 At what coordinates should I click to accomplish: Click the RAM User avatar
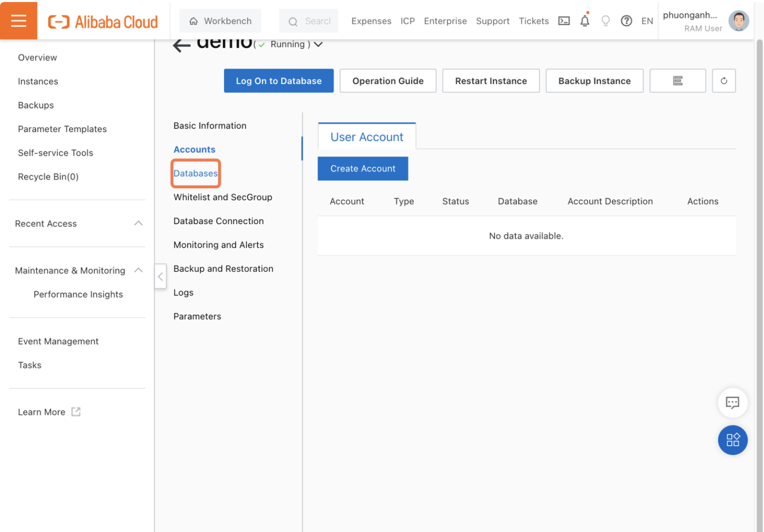[x=738, y=21]
